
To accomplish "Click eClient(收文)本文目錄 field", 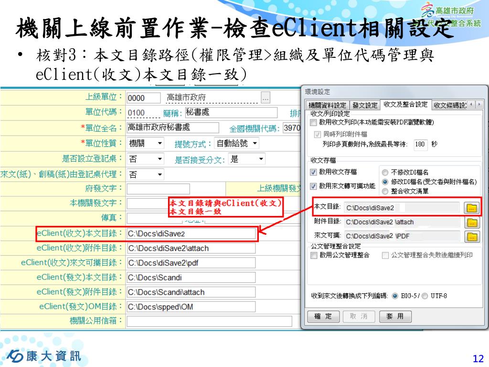I will [191, 234].
